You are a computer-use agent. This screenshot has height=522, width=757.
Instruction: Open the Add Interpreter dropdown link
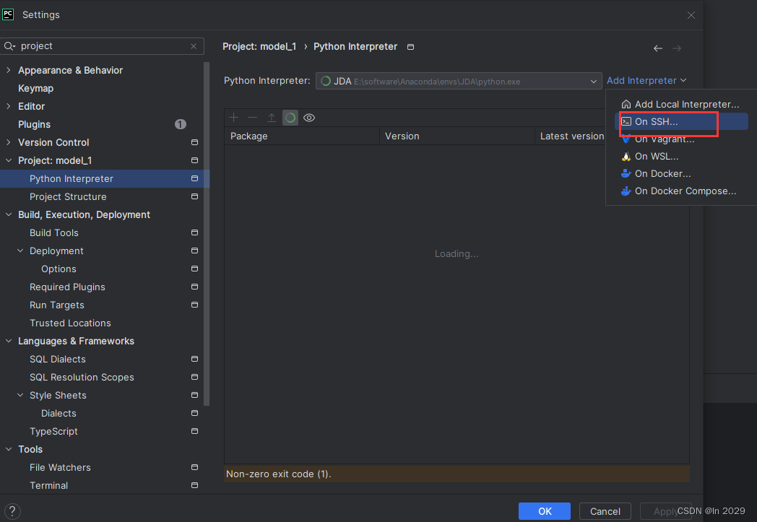[x=646, y=81]
